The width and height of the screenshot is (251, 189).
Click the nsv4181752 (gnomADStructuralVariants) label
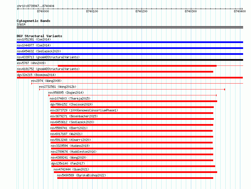[x=48, y=69]
